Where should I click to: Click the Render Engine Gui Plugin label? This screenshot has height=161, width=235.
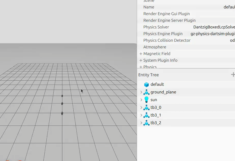point(167,14)
